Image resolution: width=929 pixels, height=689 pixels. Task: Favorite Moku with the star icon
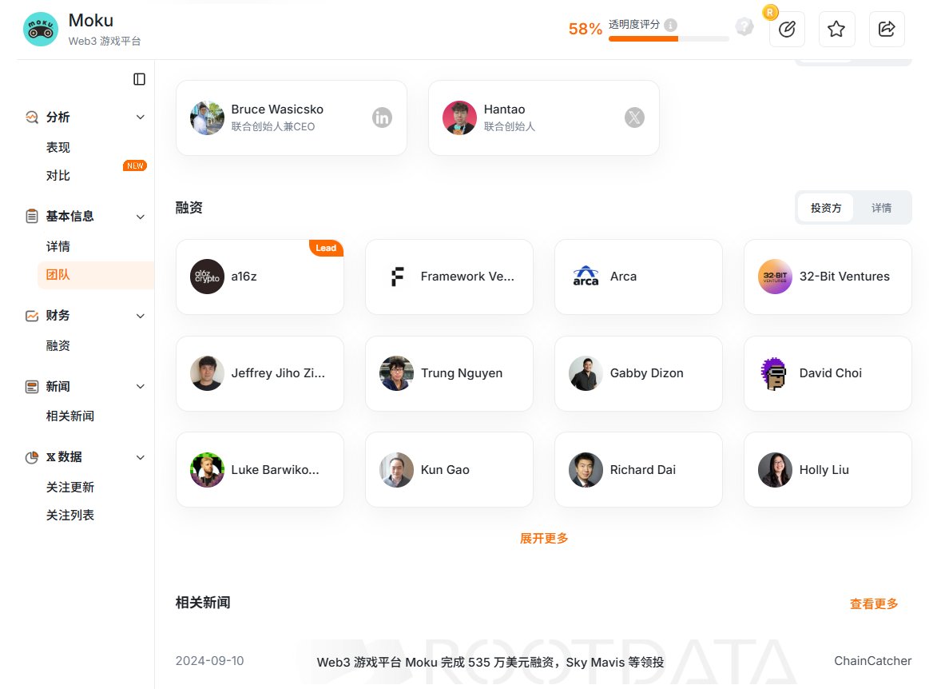(x=836, y=29)
